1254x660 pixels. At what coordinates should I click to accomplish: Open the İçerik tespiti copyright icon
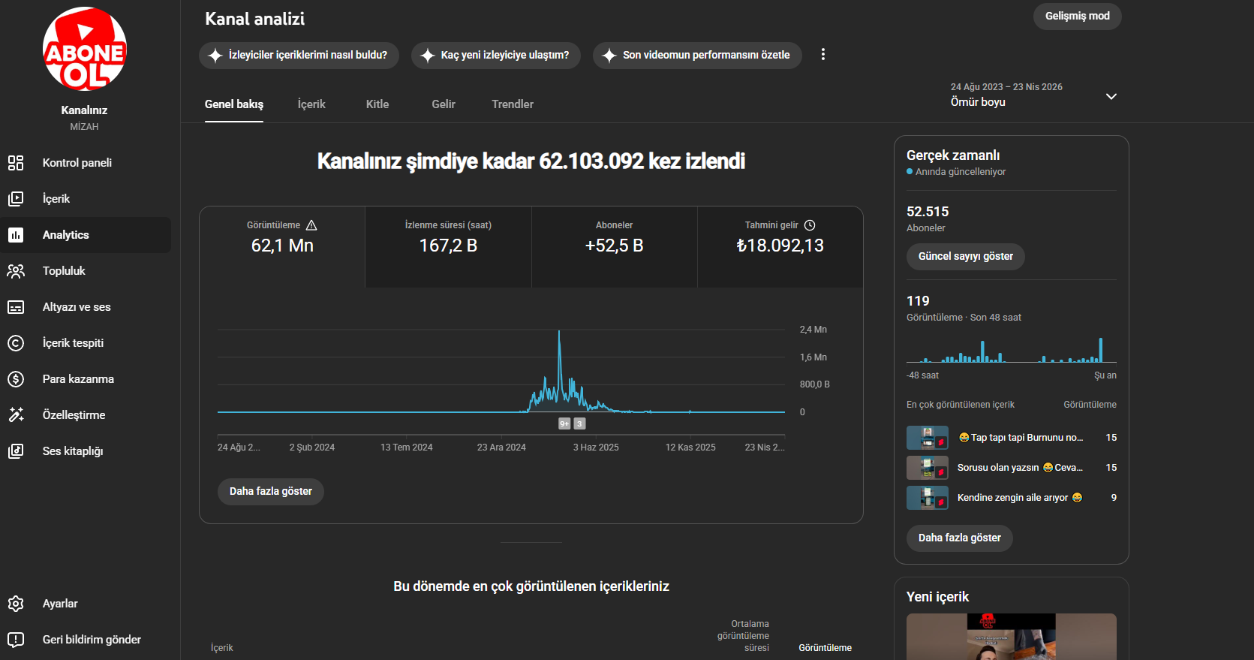[x=16, y=343]
